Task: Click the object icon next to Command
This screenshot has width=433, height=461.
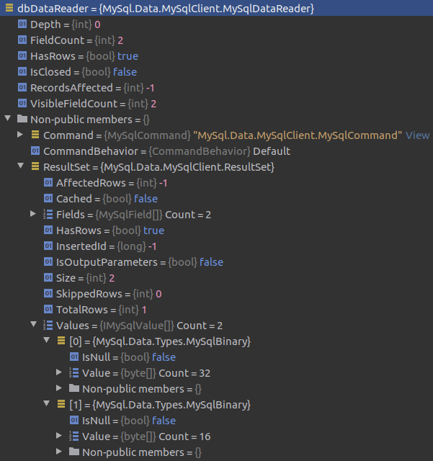Action: [x=35, y=135]
